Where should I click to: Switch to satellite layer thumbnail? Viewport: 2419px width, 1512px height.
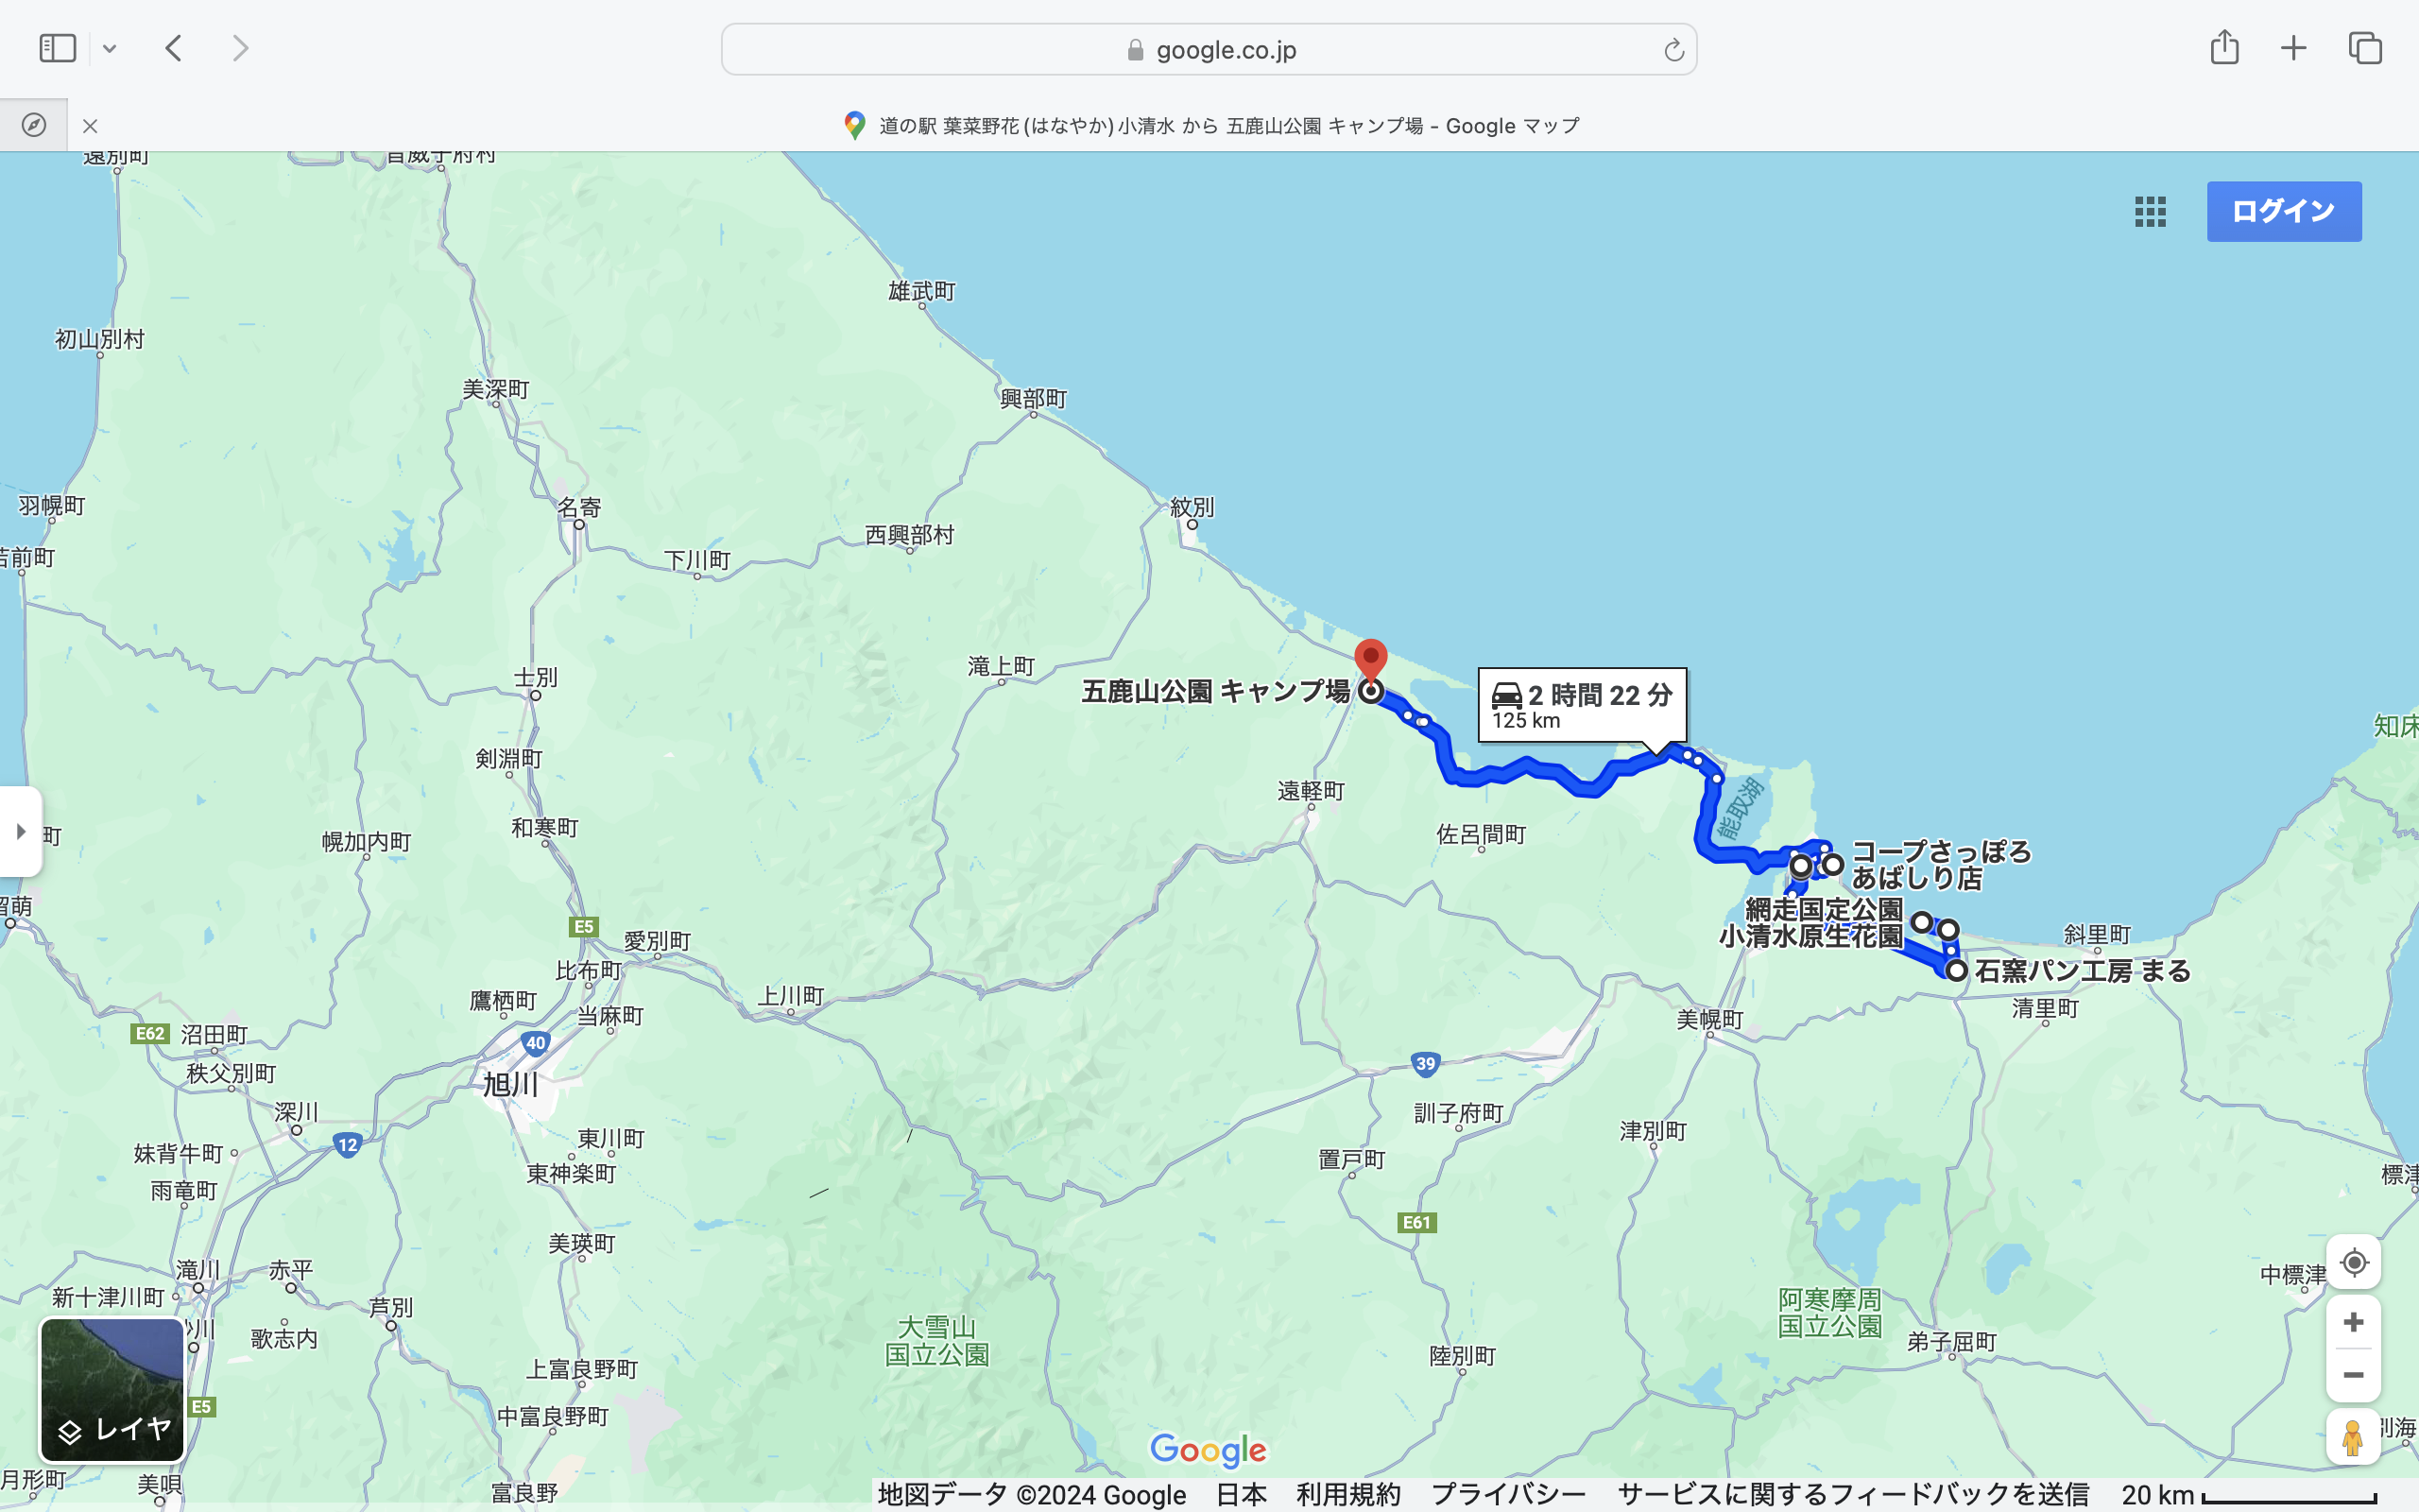point(112,1389)
